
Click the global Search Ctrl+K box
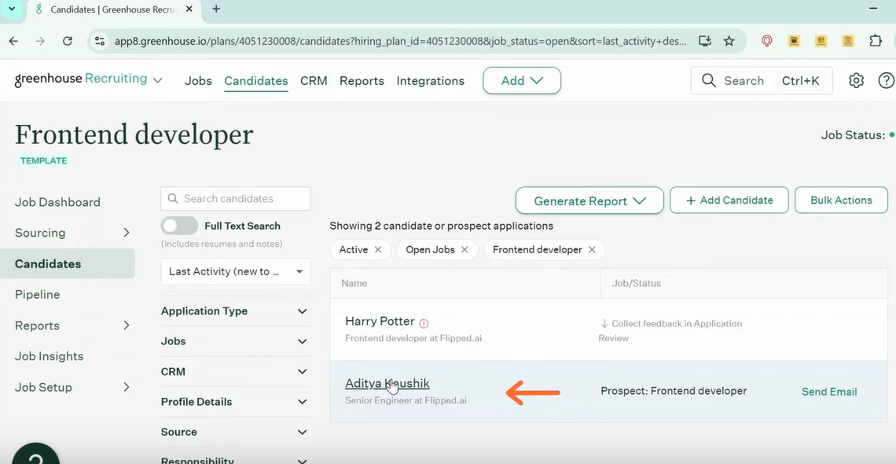point(762,80)
